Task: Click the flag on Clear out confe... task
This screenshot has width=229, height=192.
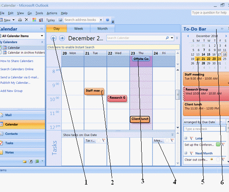Action: pos(223,159)
